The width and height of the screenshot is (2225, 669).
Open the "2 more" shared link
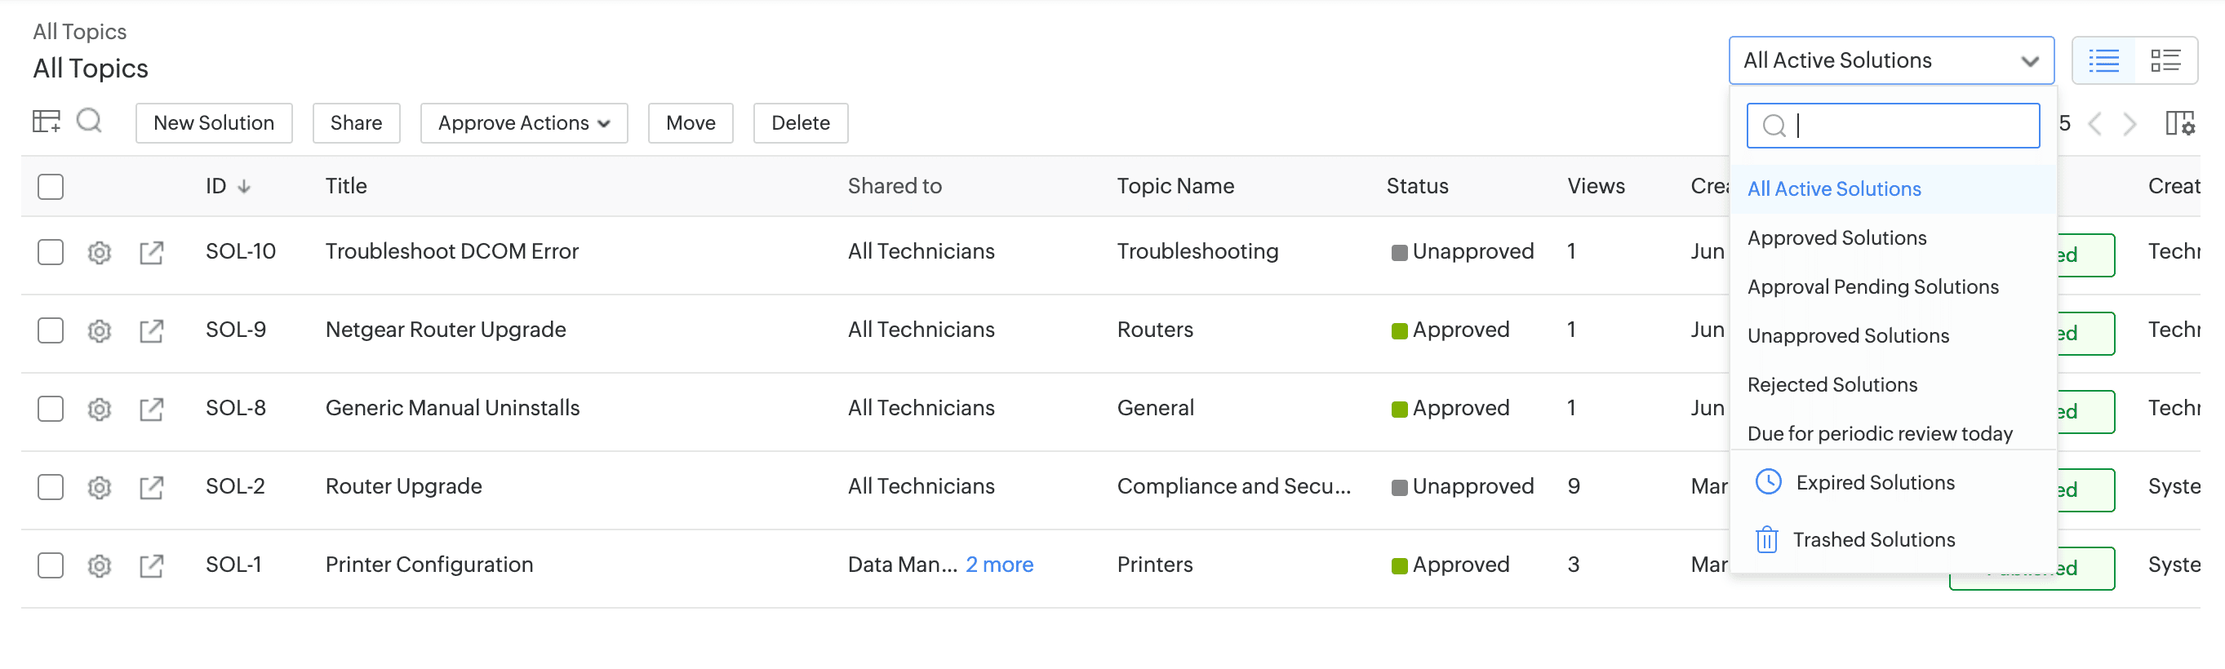coord(998,565)
